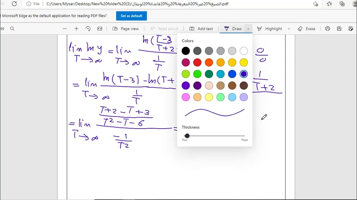Add this PDF to favorites with star icon
Screen dimensions: 357x200
click(315, 4)
